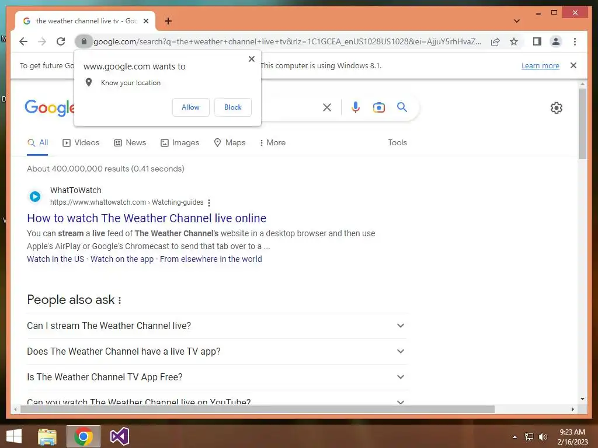
Task: Switch to Videos results tab
Action: point(81,142)
